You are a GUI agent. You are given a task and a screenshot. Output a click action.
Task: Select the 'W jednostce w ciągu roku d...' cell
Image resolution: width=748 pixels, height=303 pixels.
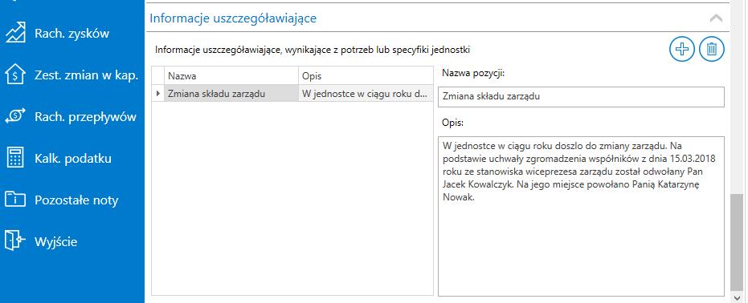[x=366, y=94]
